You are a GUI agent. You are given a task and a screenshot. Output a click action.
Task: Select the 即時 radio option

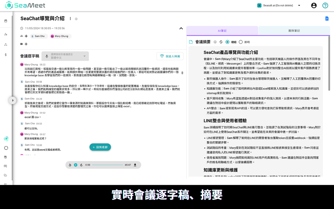[x=241, y=42]
